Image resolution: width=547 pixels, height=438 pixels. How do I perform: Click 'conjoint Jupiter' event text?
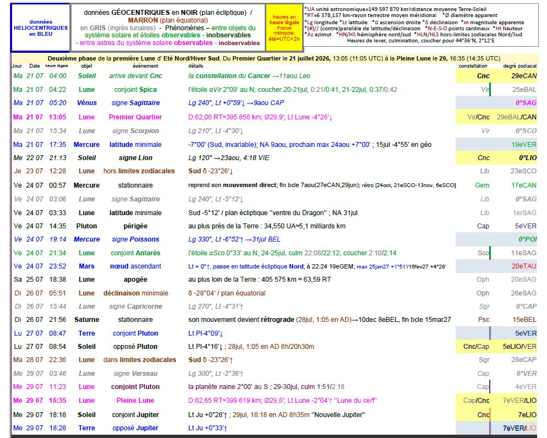pos(135,415)
